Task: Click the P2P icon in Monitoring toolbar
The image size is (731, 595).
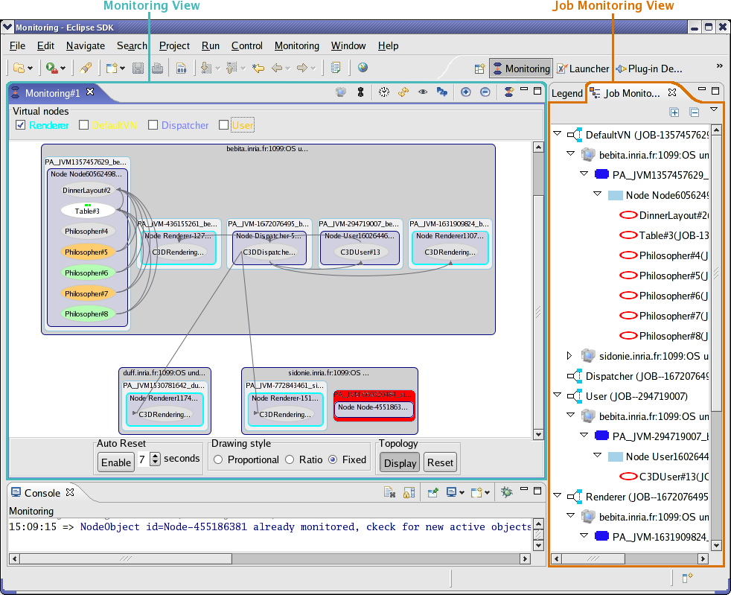Action: point(442,92)
